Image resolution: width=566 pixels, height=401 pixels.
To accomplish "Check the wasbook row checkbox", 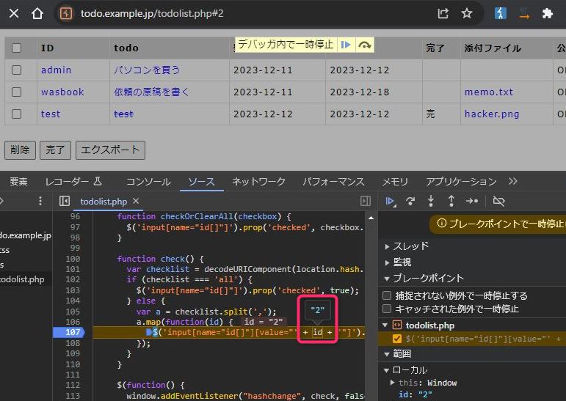I will (16, 92).
